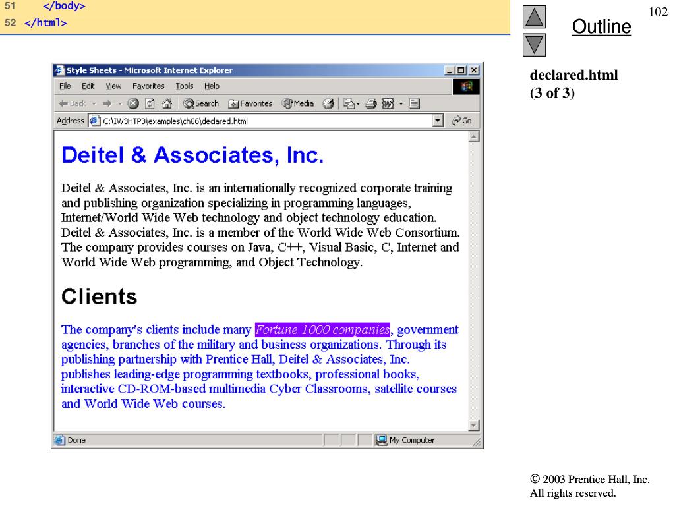Click the Windows flag throbber icon
675x506 pixels.
(466, 87)
